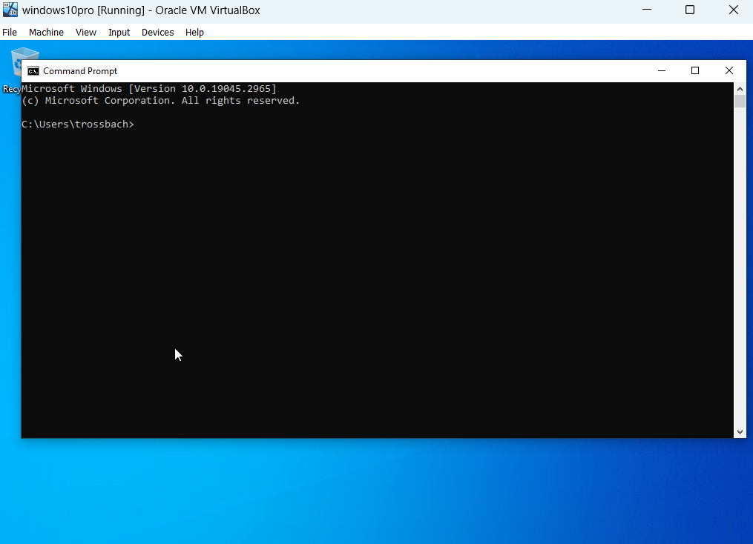Click the C:\Users\trossbach> prompt line
Image resolution: width=753 pixels, height=544 pixels.
[x=78, y=125]
